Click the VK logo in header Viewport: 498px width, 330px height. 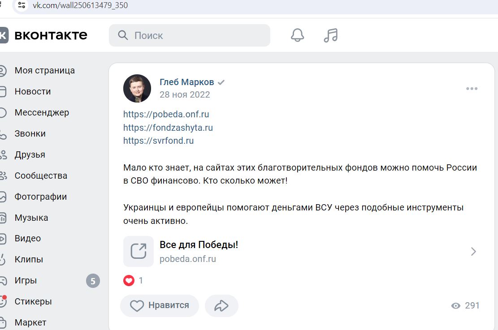4,35
